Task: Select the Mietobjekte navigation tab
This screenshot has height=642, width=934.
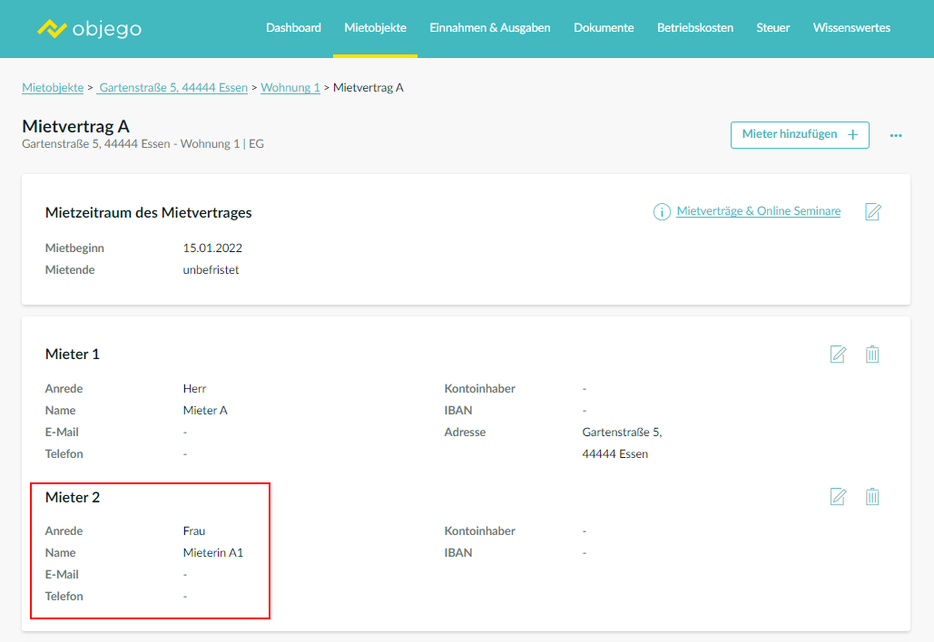Action: [375, 28]
